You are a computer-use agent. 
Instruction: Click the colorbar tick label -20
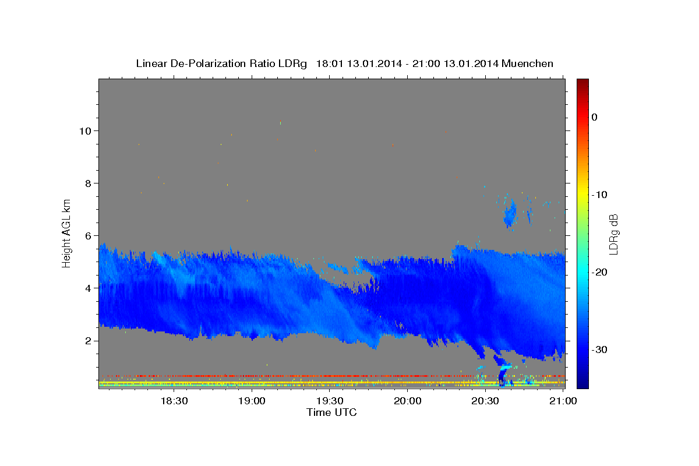click(599, 272)
